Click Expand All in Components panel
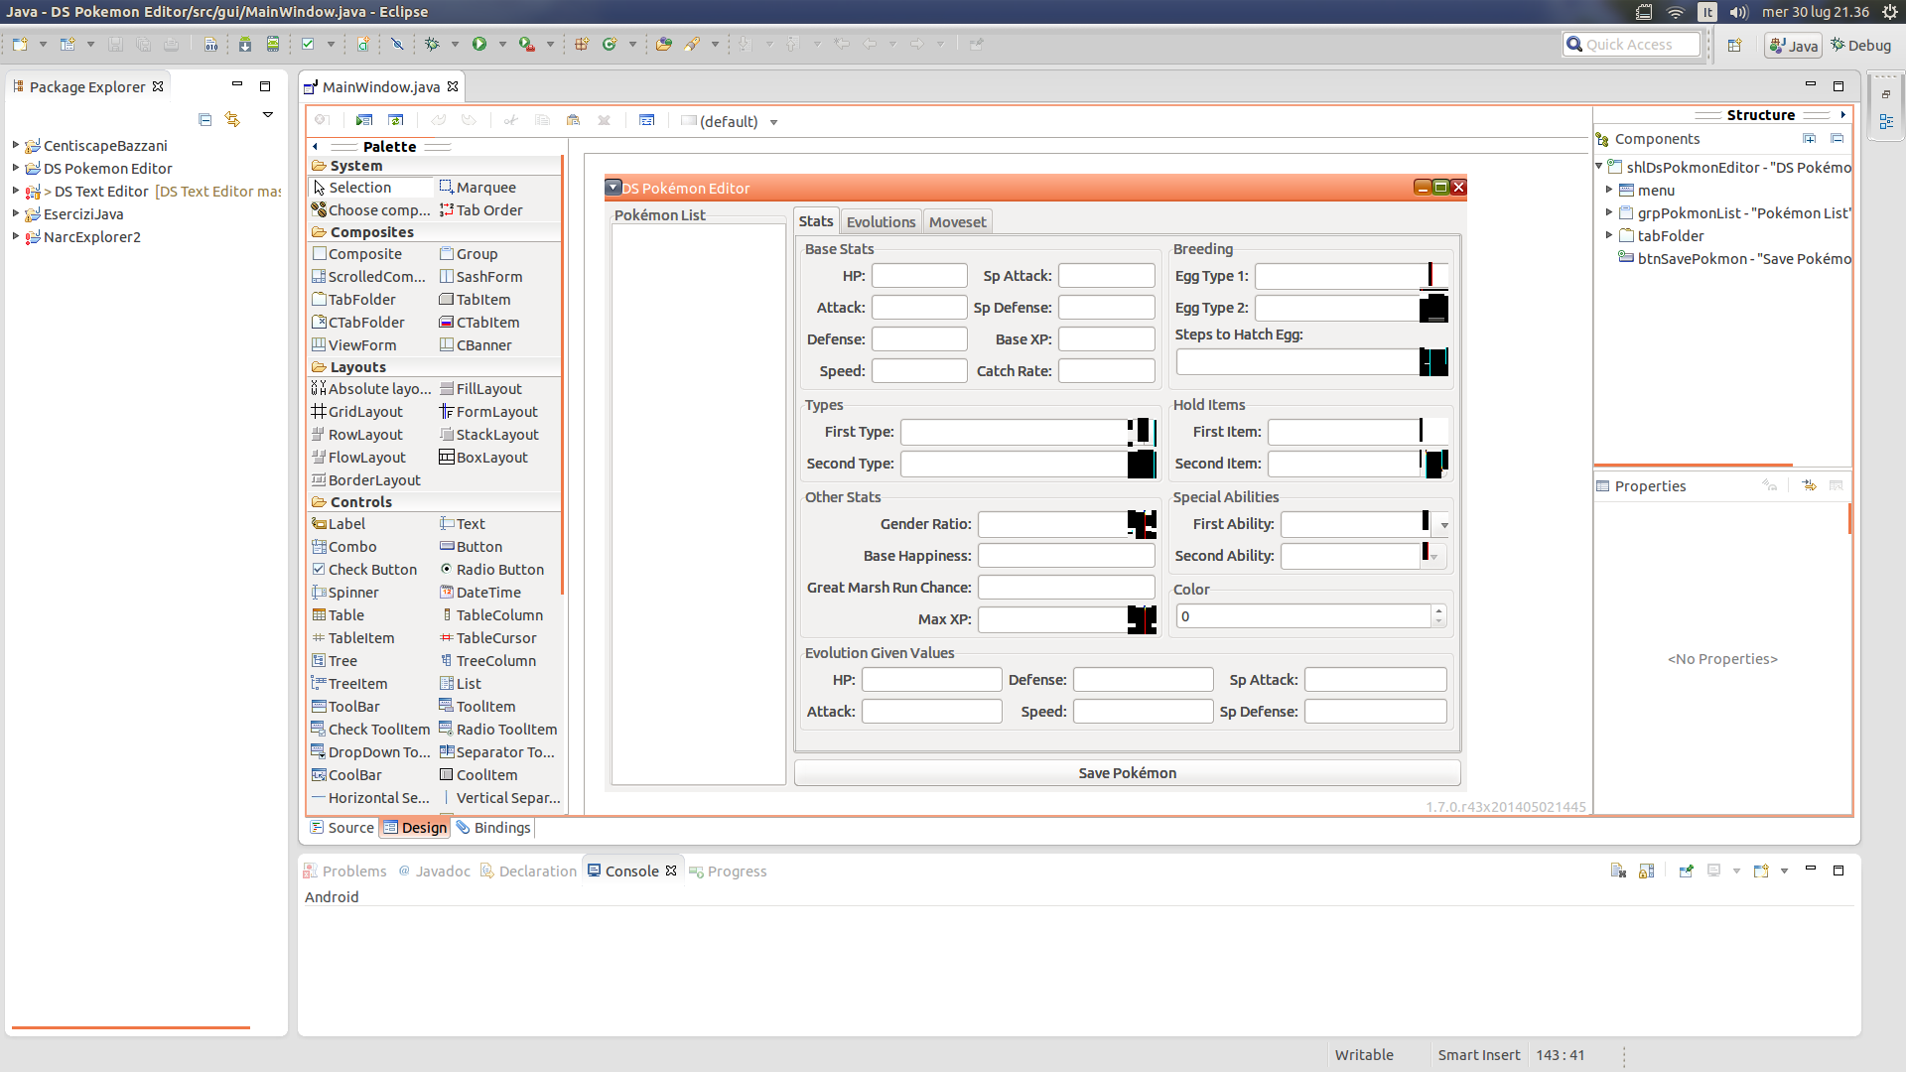 [x=1809, y=139]
